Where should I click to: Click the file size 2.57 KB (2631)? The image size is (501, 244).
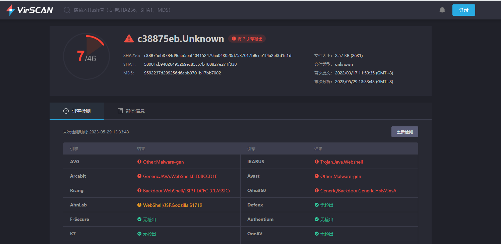[x=349, y=55]
